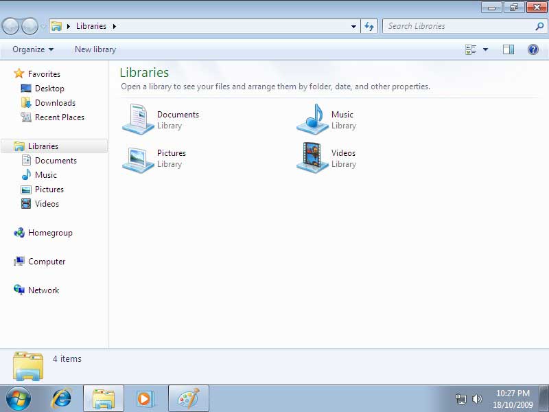Screen dimensions: 549x412
Task: Click the volume speaker tray icon
Action: tap(478, 399)
